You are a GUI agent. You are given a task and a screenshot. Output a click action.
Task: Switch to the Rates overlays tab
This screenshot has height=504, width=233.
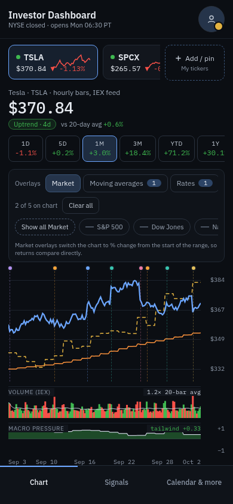[194, 183]
